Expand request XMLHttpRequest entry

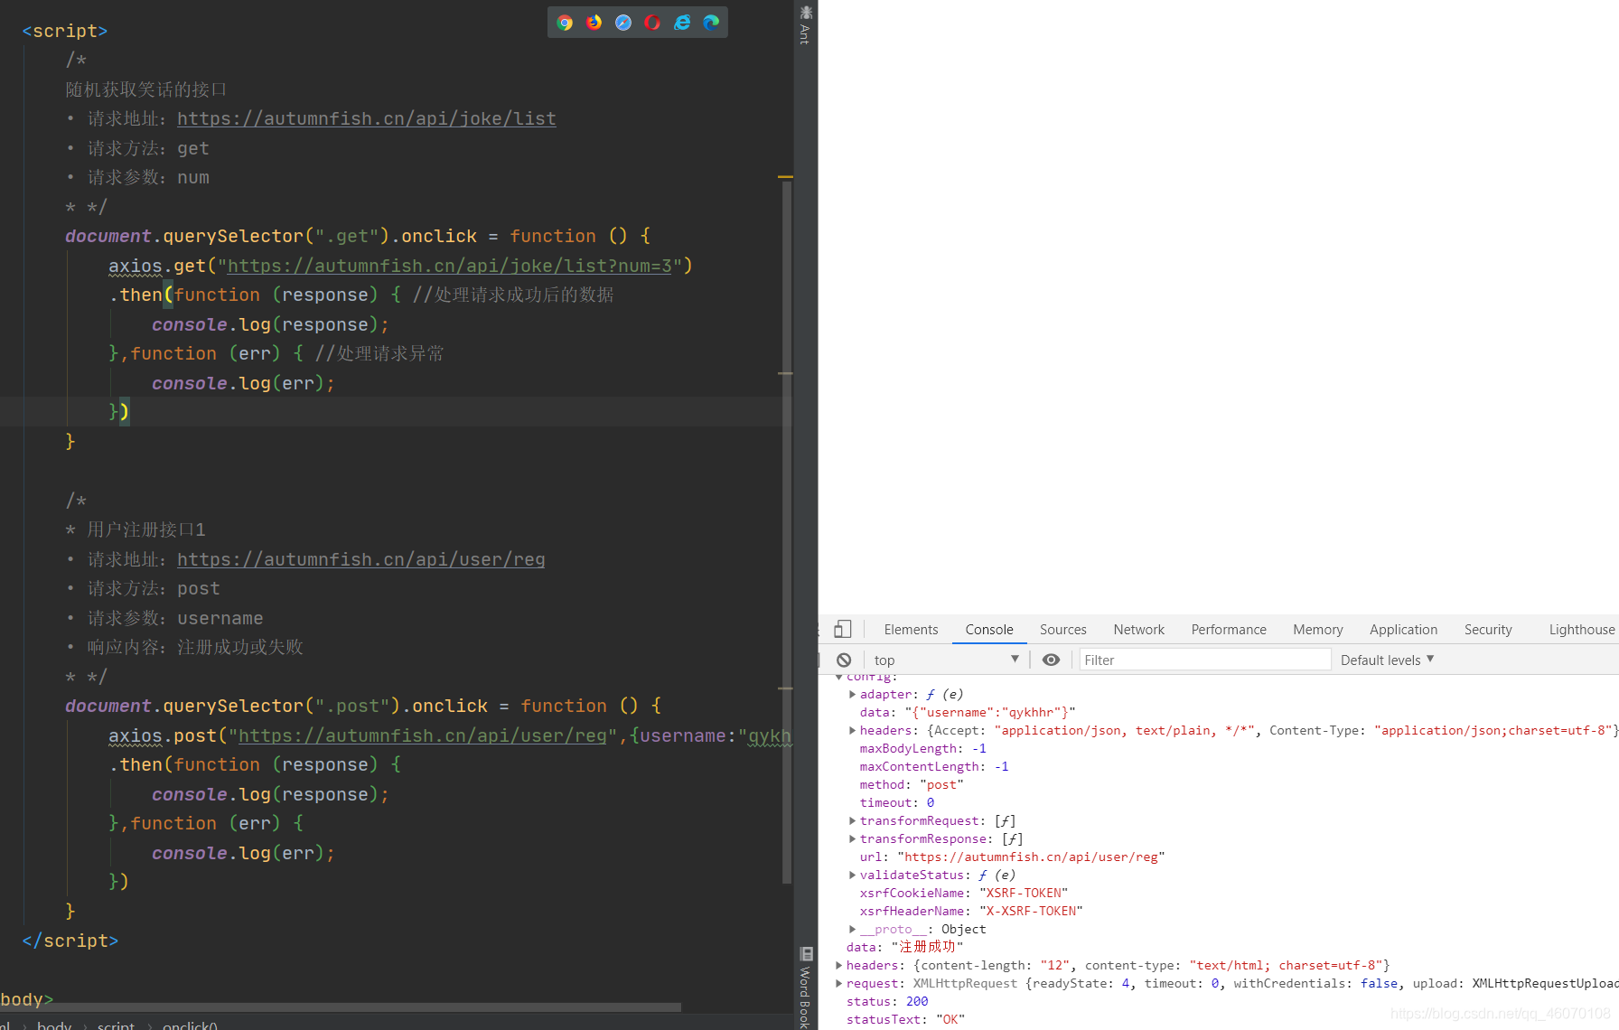pyautogui.click(x=839, y=983)
